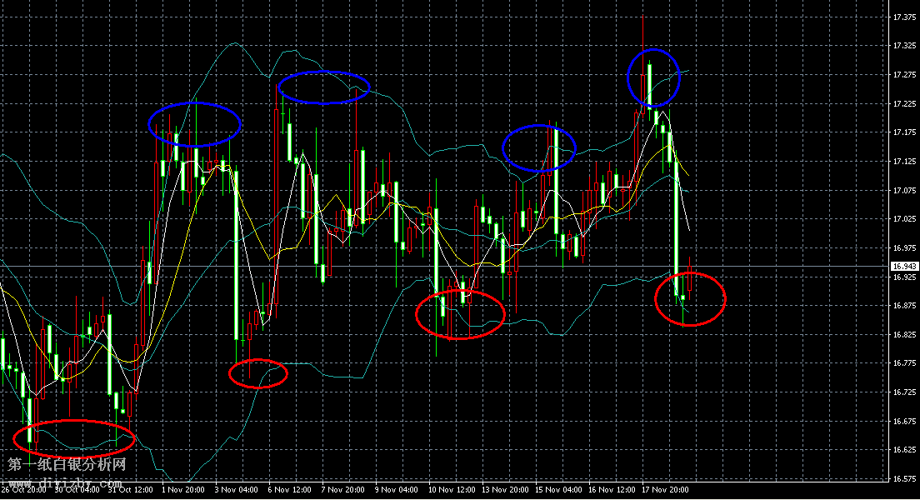Screen dimensions: 920x500
Task: Click the 17 Nov 20:00 date label
Action: pos(665,489)
